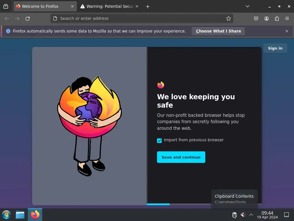294x221 pixels.
Task: Bookmark this page with the star icon
Action: [x=228, y=18]
